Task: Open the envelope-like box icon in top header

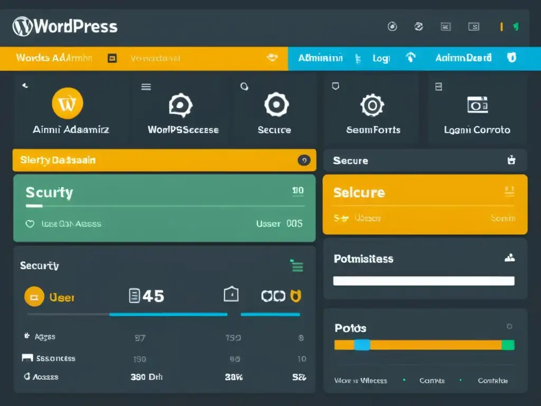Action: pos(446,26)
